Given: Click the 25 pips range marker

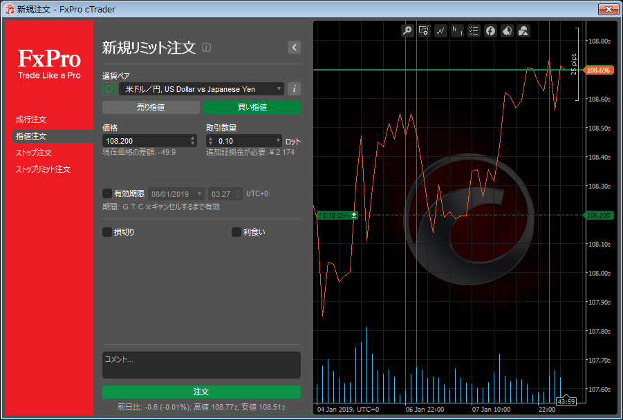Looking at the screenshot, I should tap(574, 64).
